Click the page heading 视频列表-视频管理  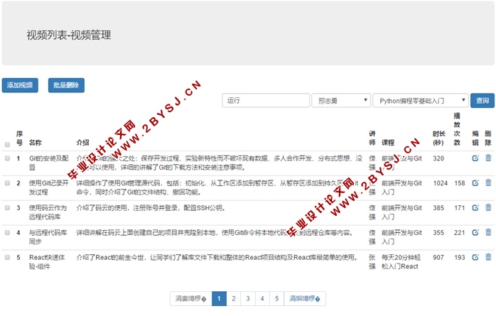click(69, 35)
